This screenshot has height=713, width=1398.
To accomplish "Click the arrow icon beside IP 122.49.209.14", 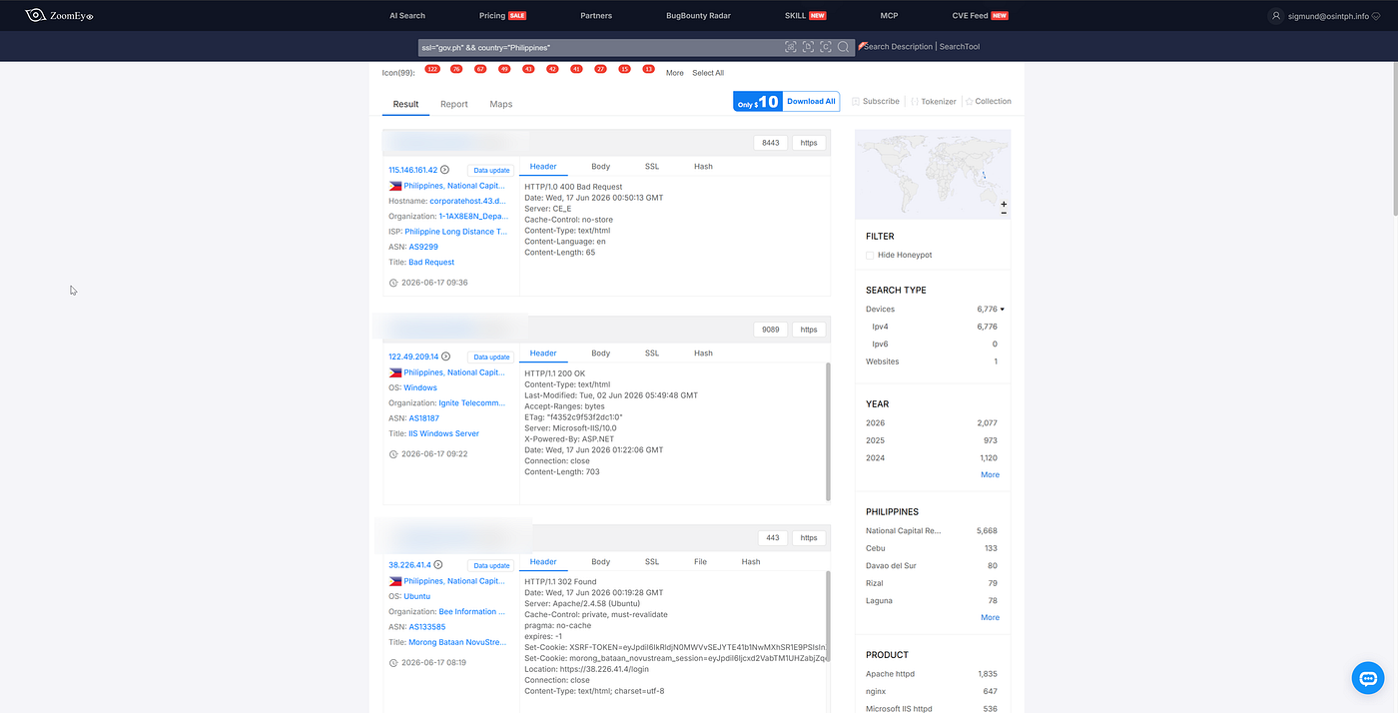I will (445, 356).
